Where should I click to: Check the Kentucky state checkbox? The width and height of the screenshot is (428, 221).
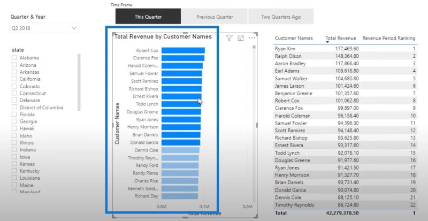coord(14,171)
